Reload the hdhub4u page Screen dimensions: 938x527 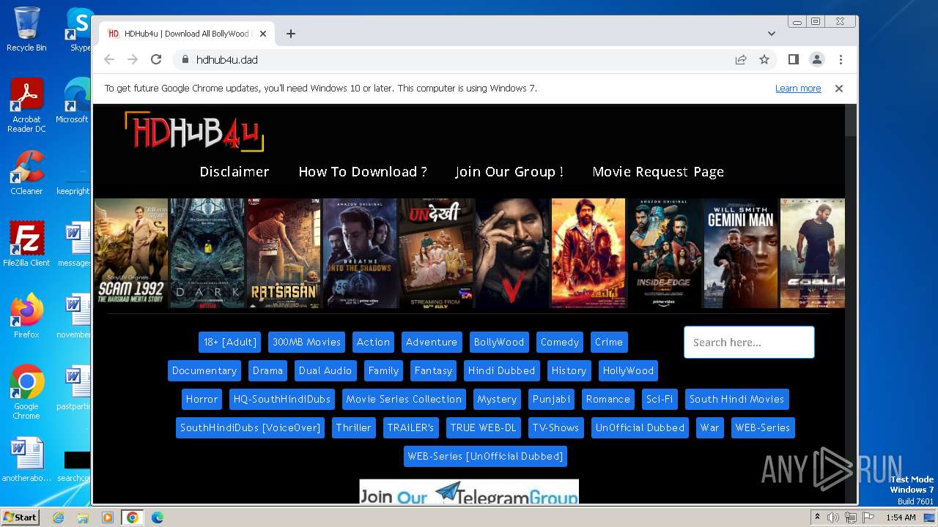tap(156, 59)
